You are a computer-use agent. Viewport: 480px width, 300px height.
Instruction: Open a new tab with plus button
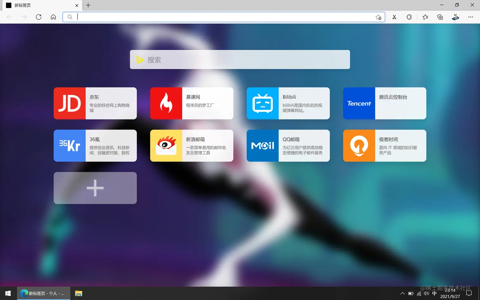tap(88, 5)
